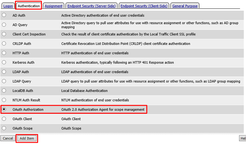This screenshot has width=246, height=144.
Task: Choose the AD Query option
Action: click(4, 24)
